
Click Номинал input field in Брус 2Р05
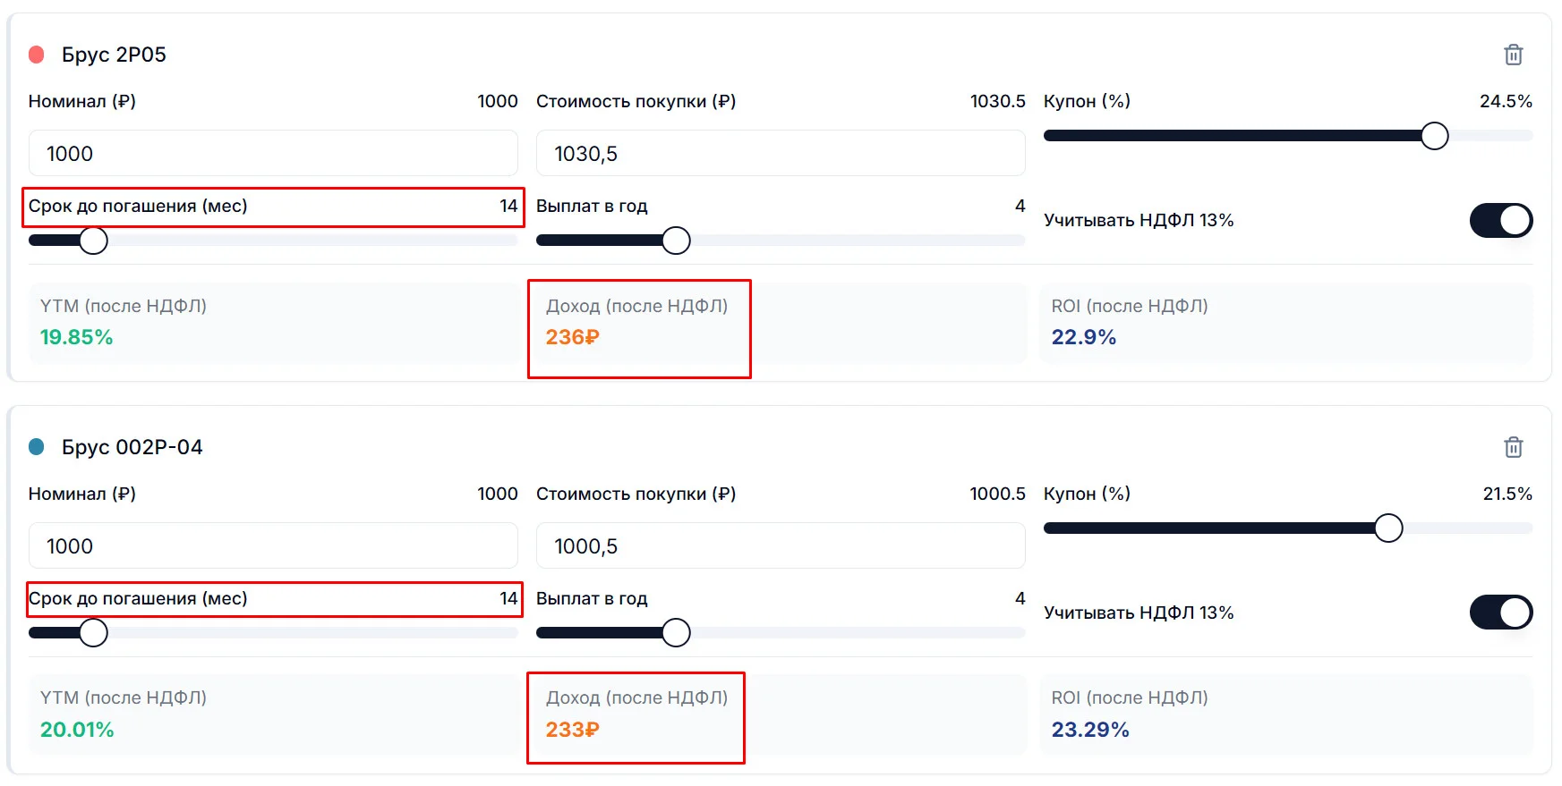point(273,153)
